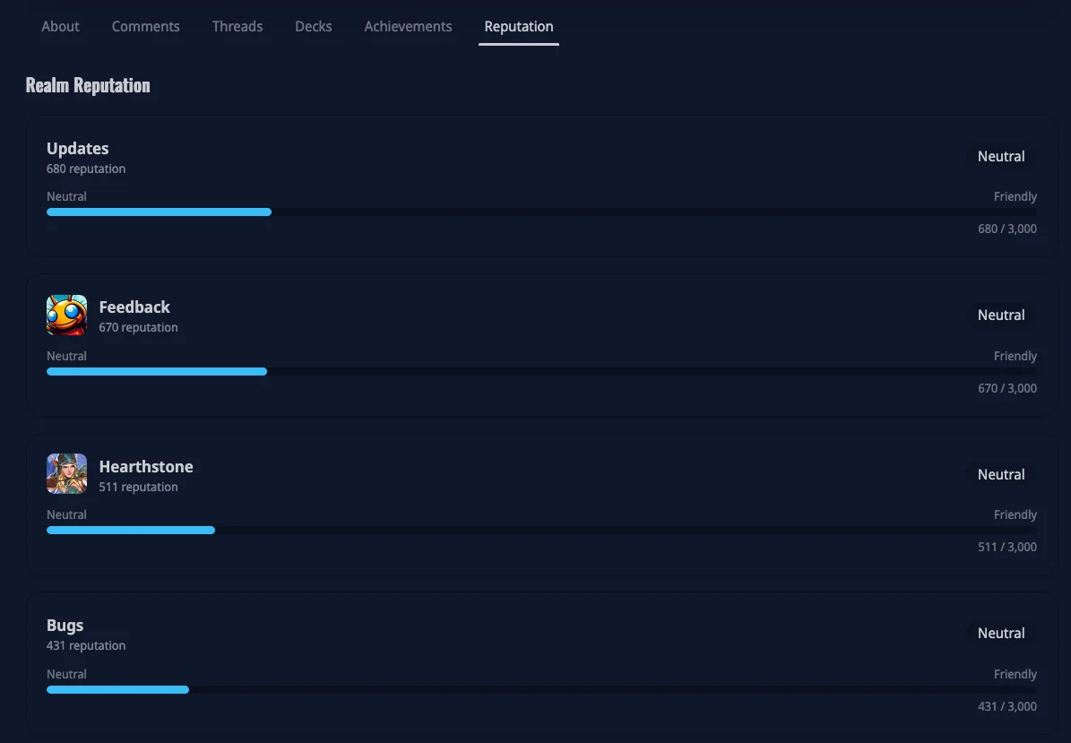Click the Realm Reputation heading
The image size is (1071, 743).
88,86
